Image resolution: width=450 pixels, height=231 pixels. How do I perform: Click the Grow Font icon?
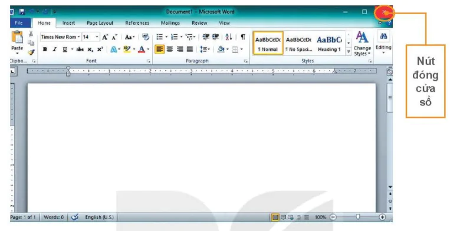click(x=105, y=37)
